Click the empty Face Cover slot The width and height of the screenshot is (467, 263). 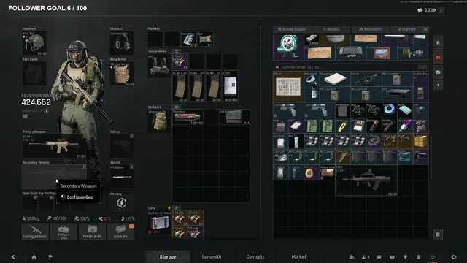coord(34,73)
